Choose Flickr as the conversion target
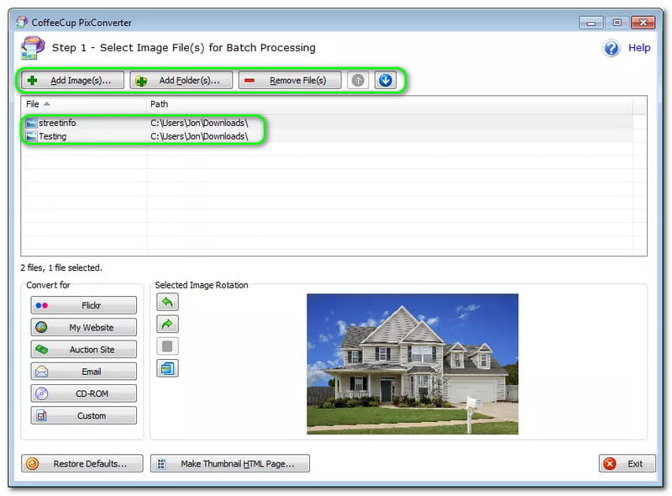The image size is (672, 496). pyautogui.click(x=83, y=306)
